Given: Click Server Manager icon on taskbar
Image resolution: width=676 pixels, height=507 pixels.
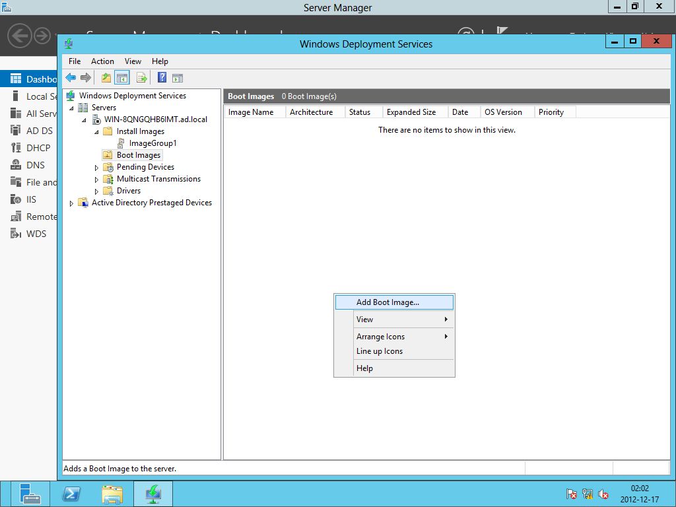Looking at the screenshot, I should point(30,494).
